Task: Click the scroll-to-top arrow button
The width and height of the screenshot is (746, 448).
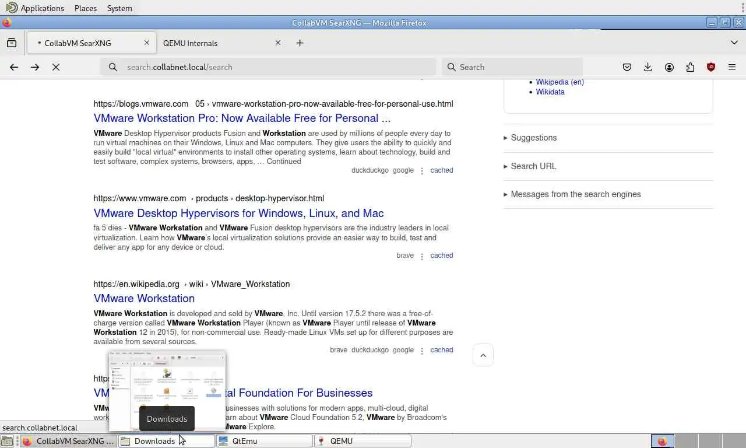Action: [483, 355]
